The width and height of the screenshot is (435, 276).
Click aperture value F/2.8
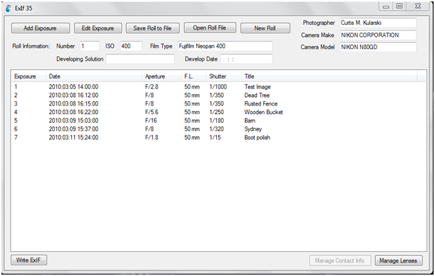[x=151, y=87]
